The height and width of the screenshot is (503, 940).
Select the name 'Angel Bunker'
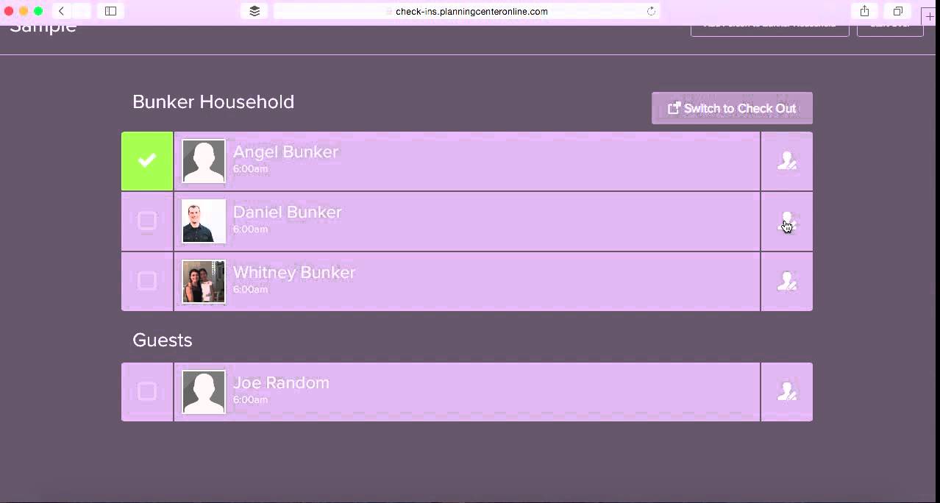285,151
